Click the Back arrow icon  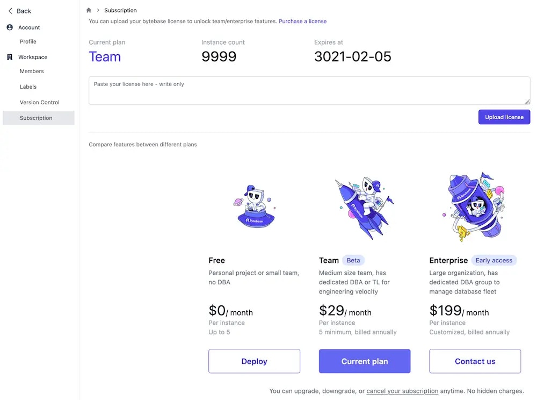click(10, 11)
